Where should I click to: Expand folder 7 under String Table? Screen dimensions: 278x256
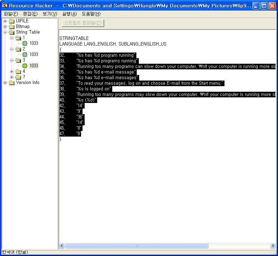pyautogui.click(x=12, y=77)
